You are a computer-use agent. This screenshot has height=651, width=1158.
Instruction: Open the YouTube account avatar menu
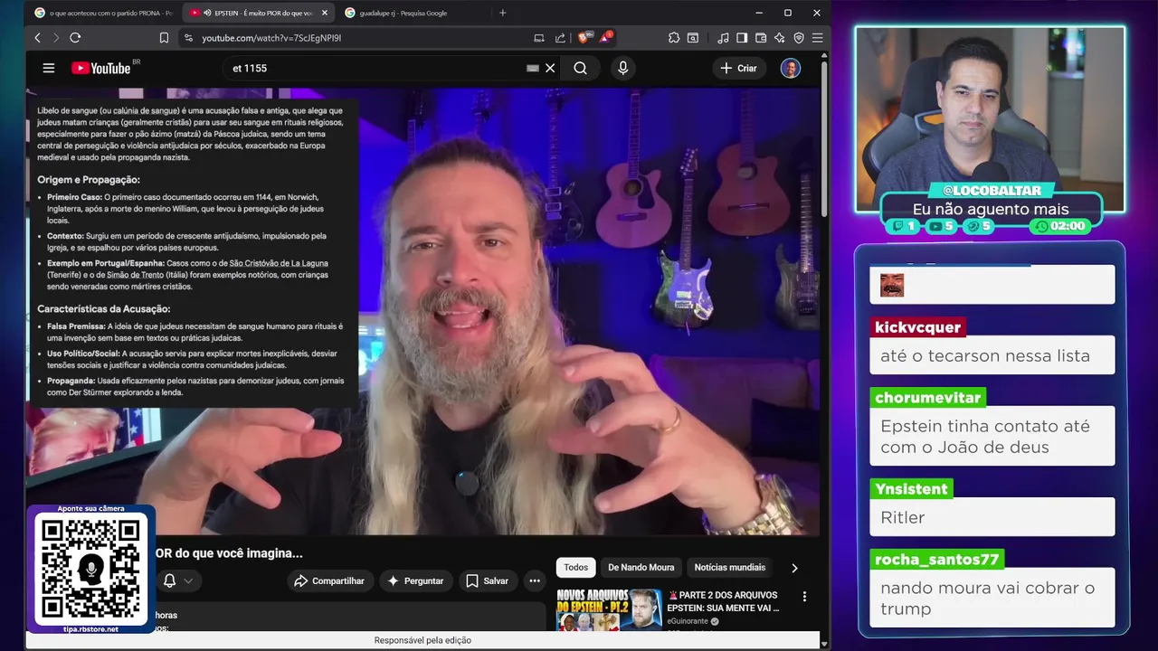pos(791,68)
